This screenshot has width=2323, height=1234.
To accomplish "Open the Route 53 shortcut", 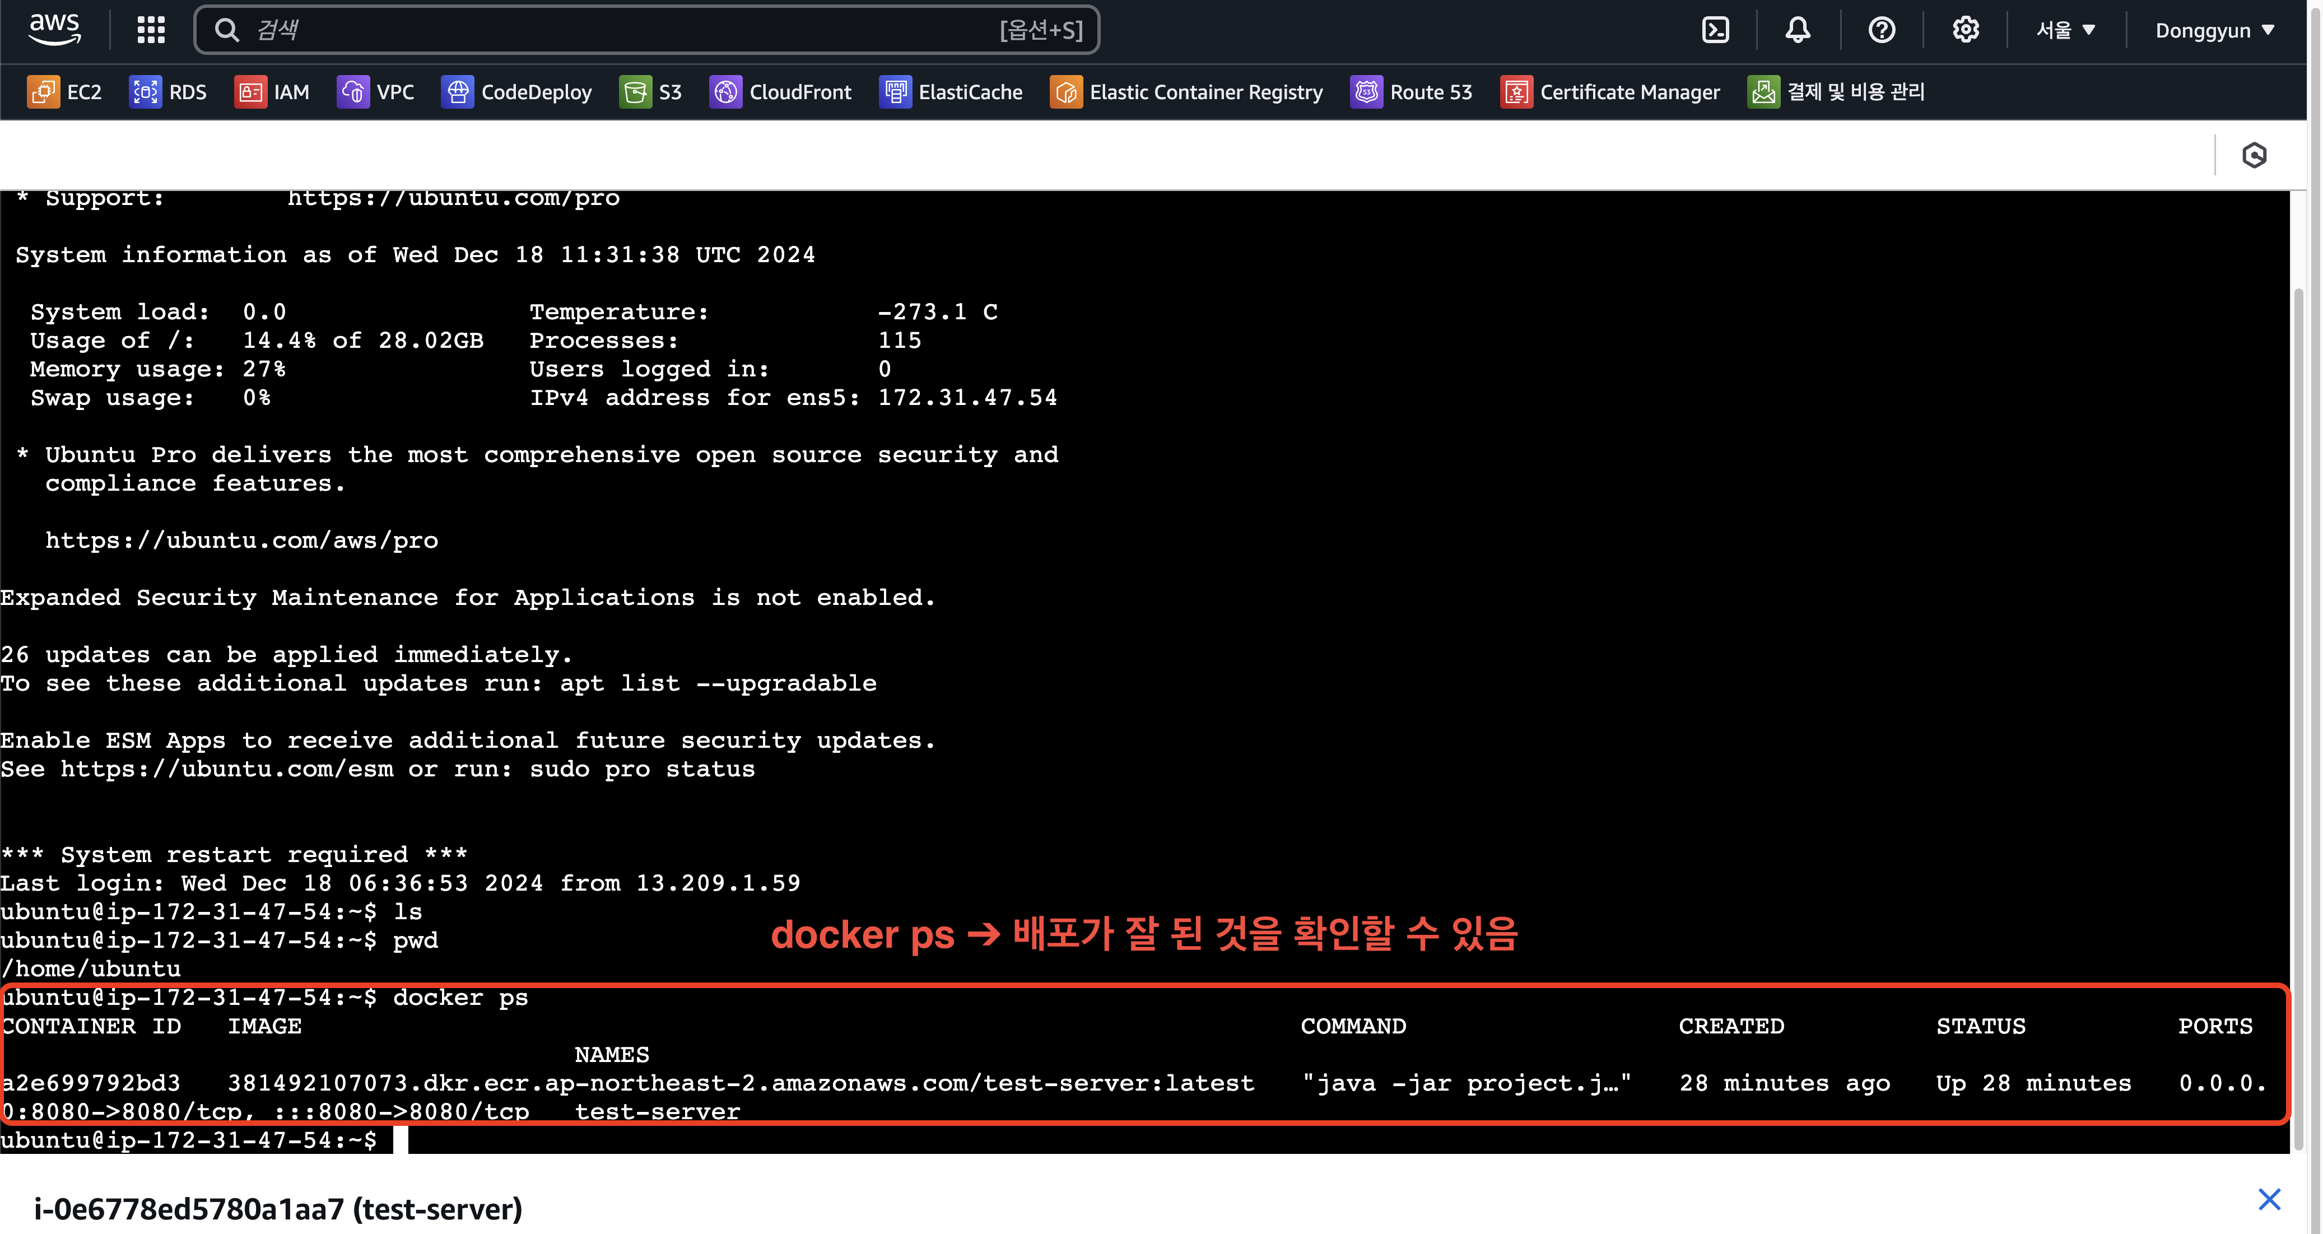I will tap(1411, 92).
